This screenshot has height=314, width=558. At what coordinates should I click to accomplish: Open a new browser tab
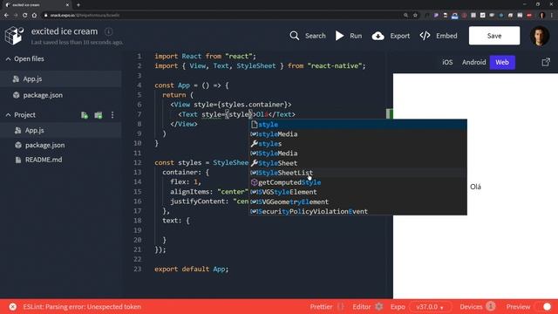coord(78,5)
